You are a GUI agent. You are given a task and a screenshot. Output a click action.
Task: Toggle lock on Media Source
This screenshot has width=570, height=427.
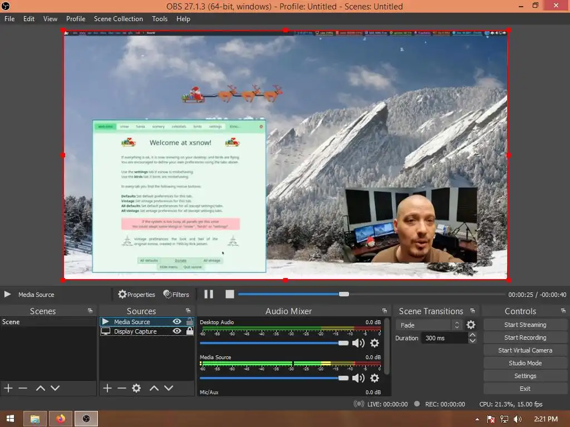click(189, 322)
